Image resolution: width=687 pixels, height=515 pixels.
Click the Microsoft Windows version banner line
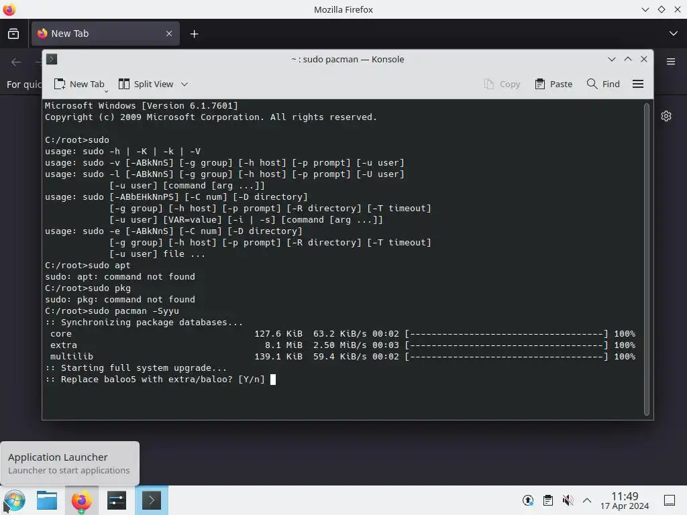141,105
